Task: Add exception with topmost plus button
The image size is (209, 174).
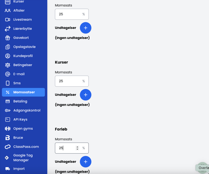Action: click(85, 28)
